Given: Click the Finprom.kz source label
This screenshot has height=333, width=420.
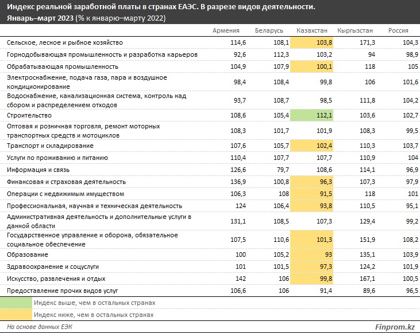Looking at the screenshot, I should [x=395, y=327].
